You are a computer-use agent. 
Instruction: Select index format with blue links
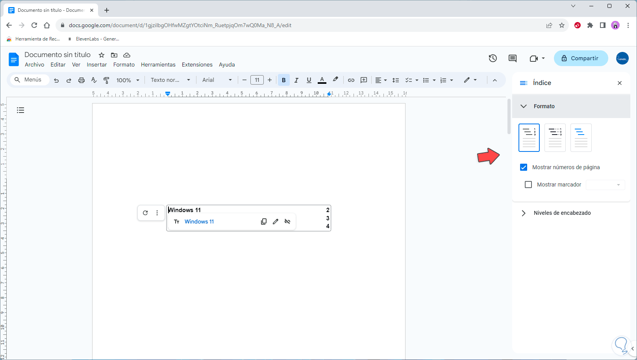coord(581,138)
